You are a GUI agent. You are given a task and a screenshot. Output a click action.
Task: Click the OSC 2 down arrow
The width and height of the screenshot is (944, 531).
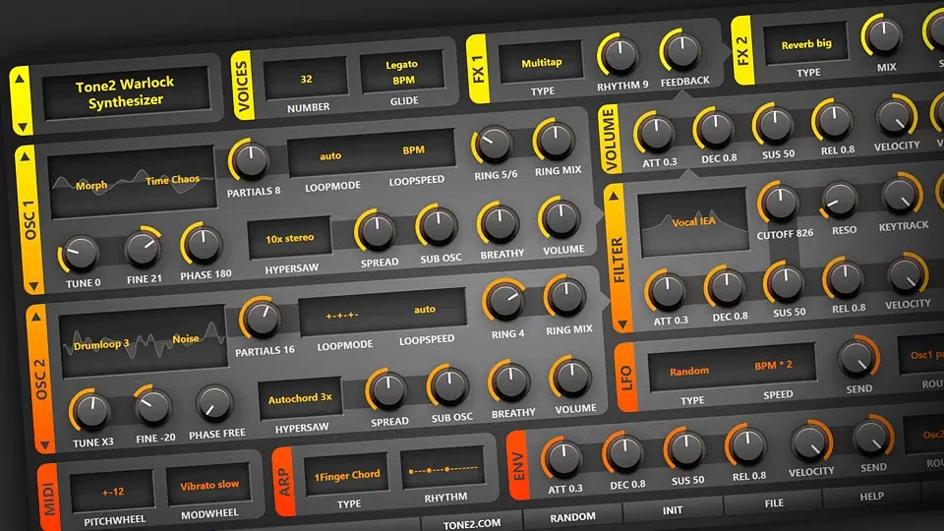(x=44, y=444)
